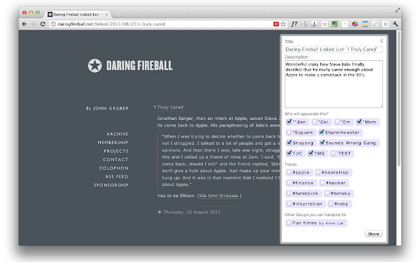Open the Membership link
419x262 pixels.
pos(113,143)
